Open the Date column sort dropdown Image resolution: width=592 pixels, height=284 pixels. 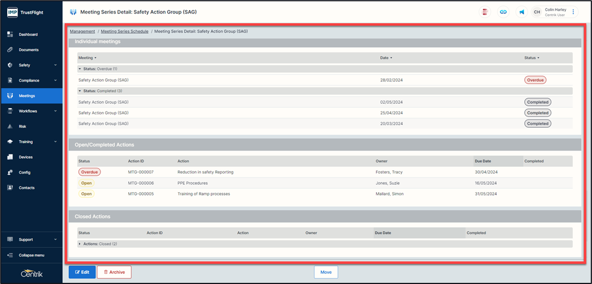tap(391, 58)
